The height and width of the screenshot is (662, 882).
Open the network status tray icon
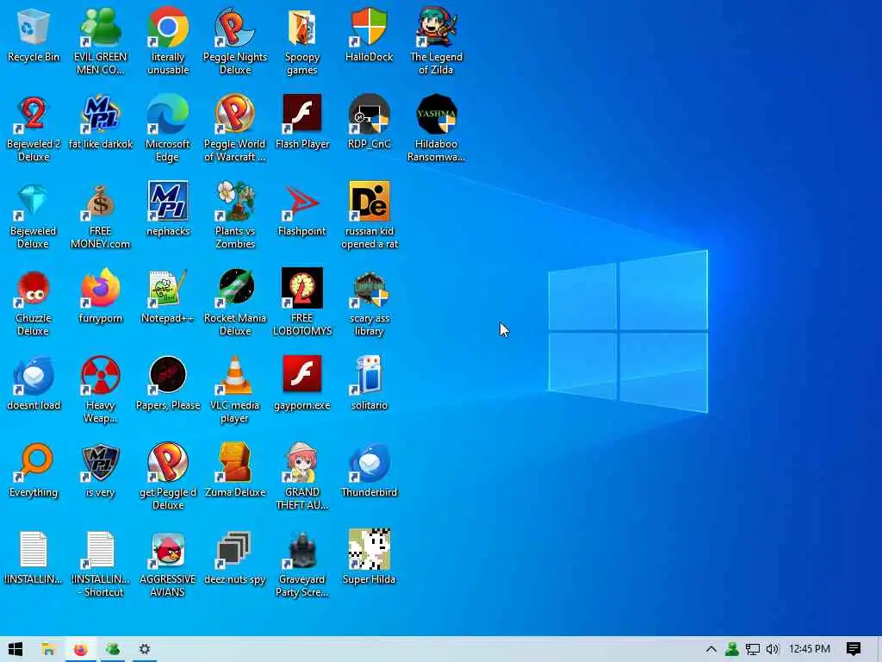[753, 649]
